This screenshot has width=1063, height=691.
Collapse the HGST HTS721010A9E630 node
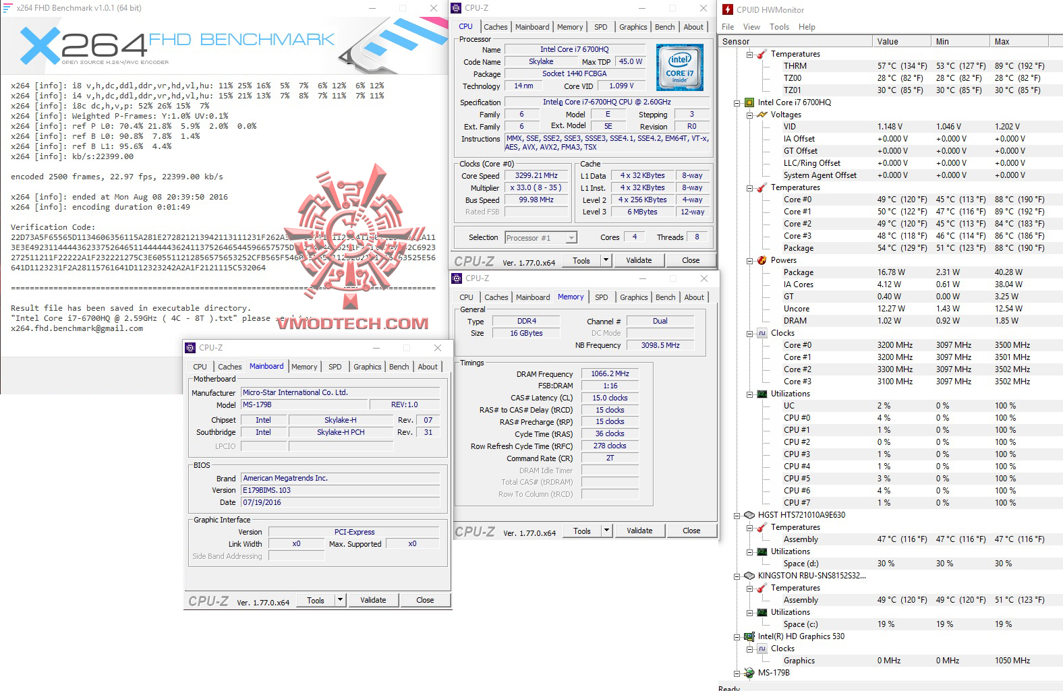[737, 516]
